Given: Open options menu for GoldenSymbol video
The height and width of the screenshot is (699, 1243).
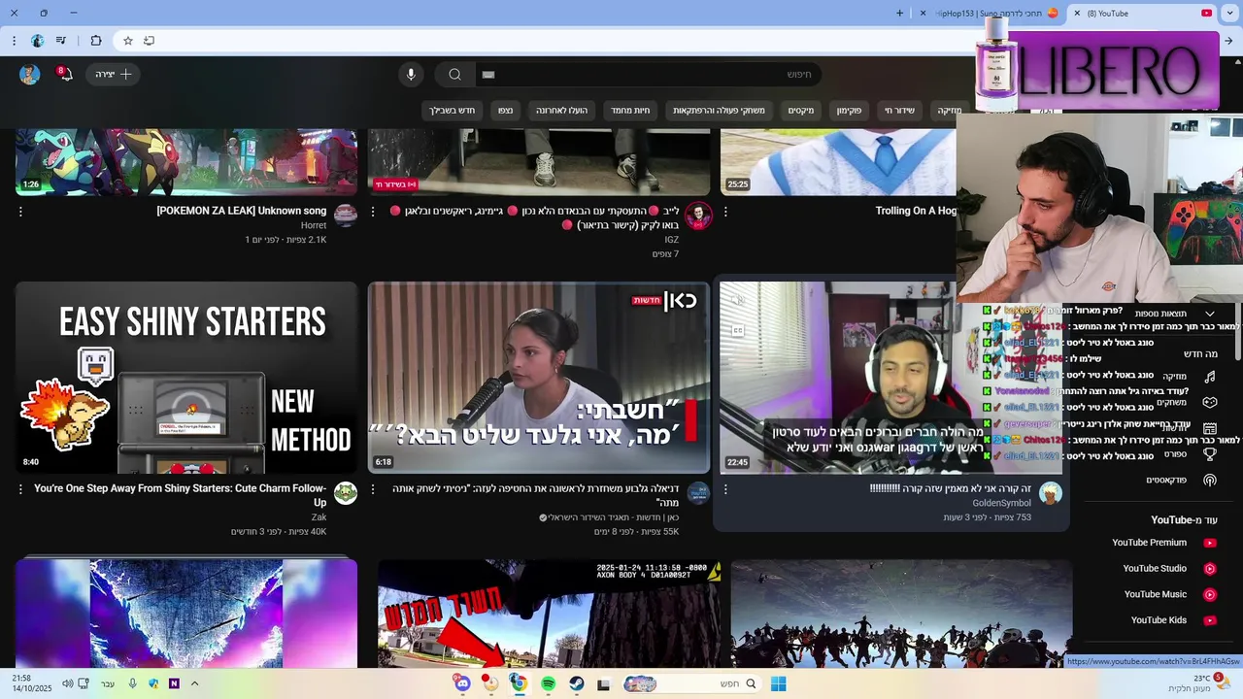Looking at the screenshot, I should pyautogui.click(x=725, y=489).
